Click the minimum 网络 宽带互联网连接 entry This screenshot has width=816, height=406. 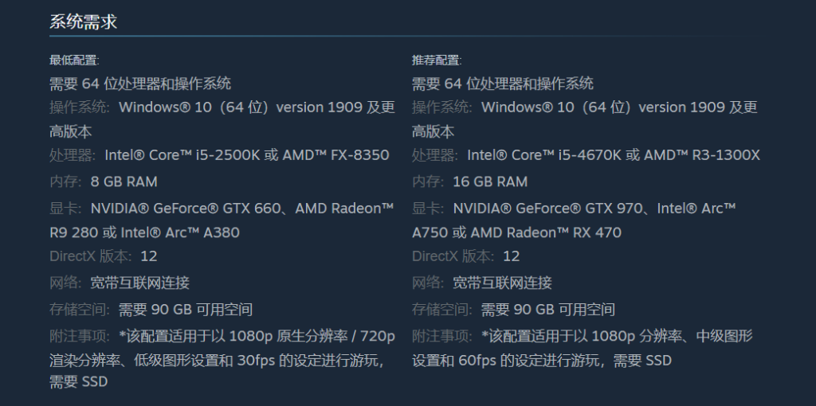coord(120,283)
